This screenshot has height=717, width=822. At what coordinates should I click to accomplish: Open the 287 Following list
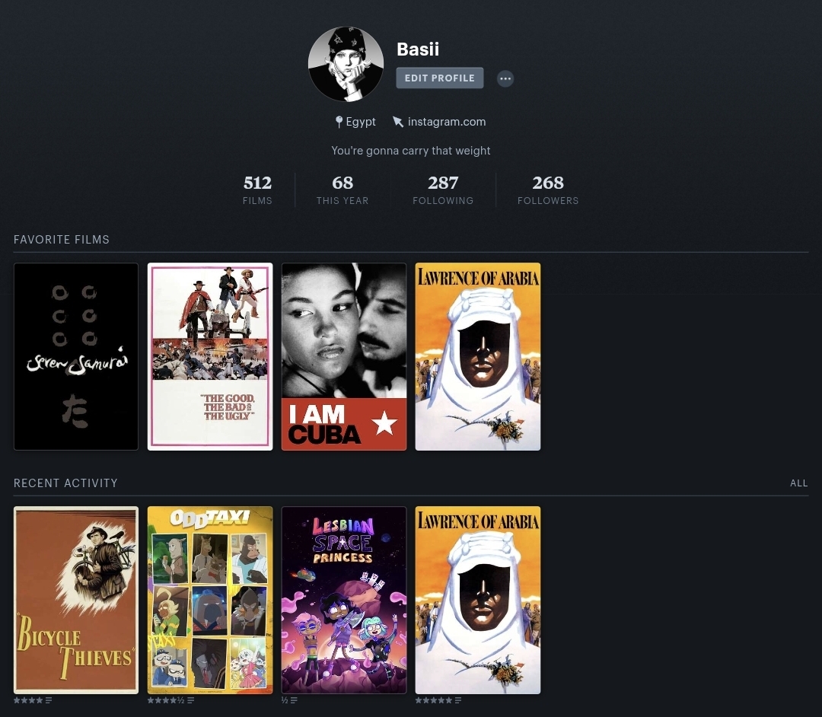[x=443, y=190]
